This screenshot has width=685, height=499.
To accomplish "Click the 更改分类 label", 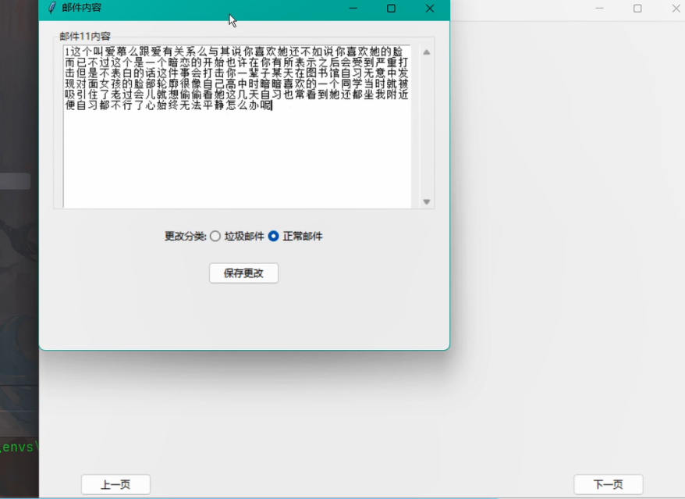I will click(185, 236).
